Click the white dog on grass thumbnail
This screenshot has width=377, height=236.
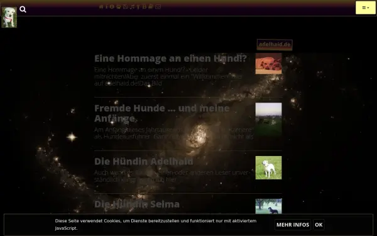point(268,167)
